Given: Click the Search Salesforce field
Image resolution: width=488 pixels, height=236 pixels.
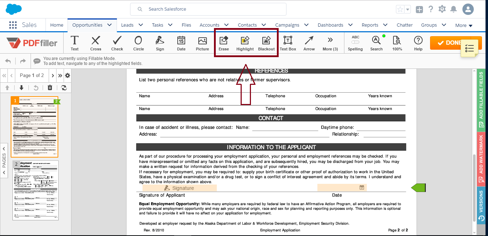Looking at the screenshot, I should tap(208, 9).
